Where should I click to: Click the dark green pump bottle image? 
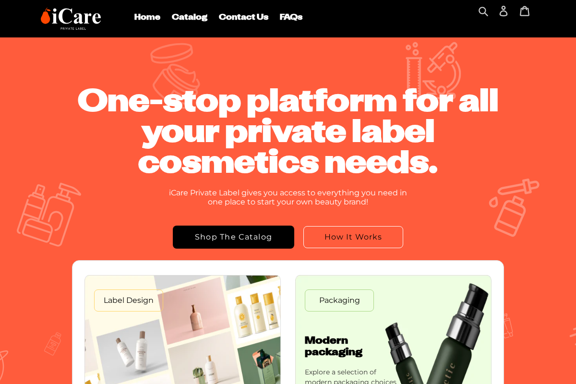[x=437, y=334]
